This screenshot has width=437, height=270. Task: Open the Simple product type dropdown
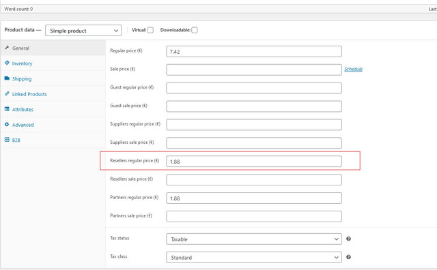click(x=83, y=30)
